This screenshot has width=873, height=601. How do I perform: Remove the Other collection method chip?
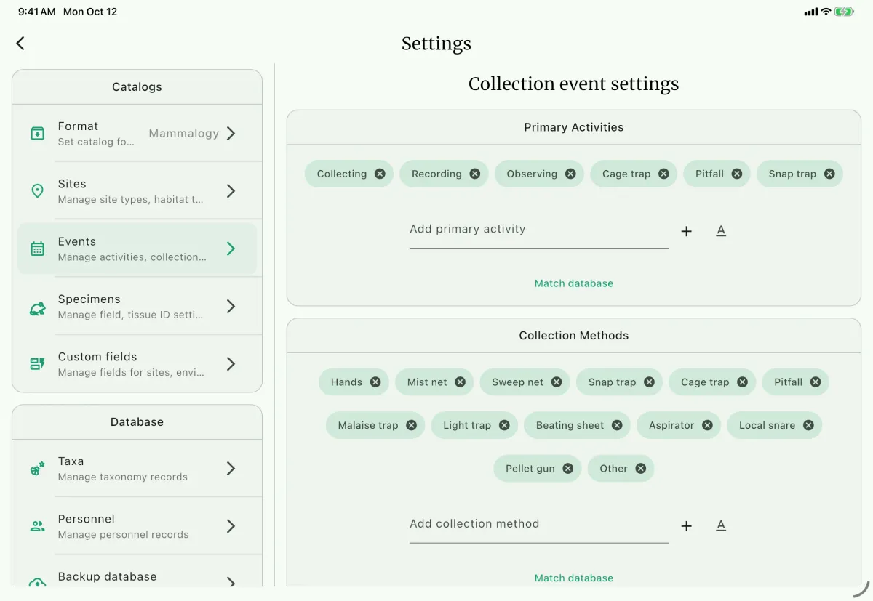coord(641,469)
